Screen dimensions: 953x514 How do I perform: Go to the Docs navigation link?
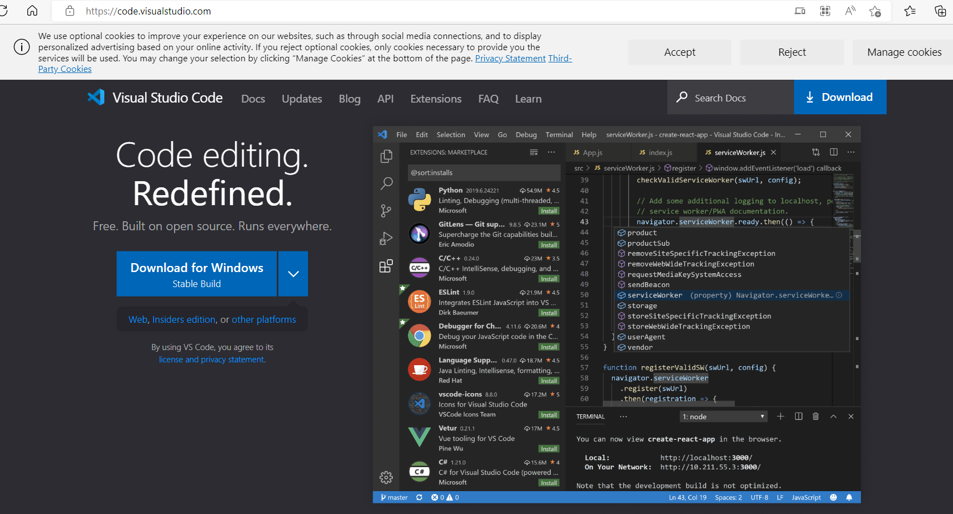[x=253, y=99]
